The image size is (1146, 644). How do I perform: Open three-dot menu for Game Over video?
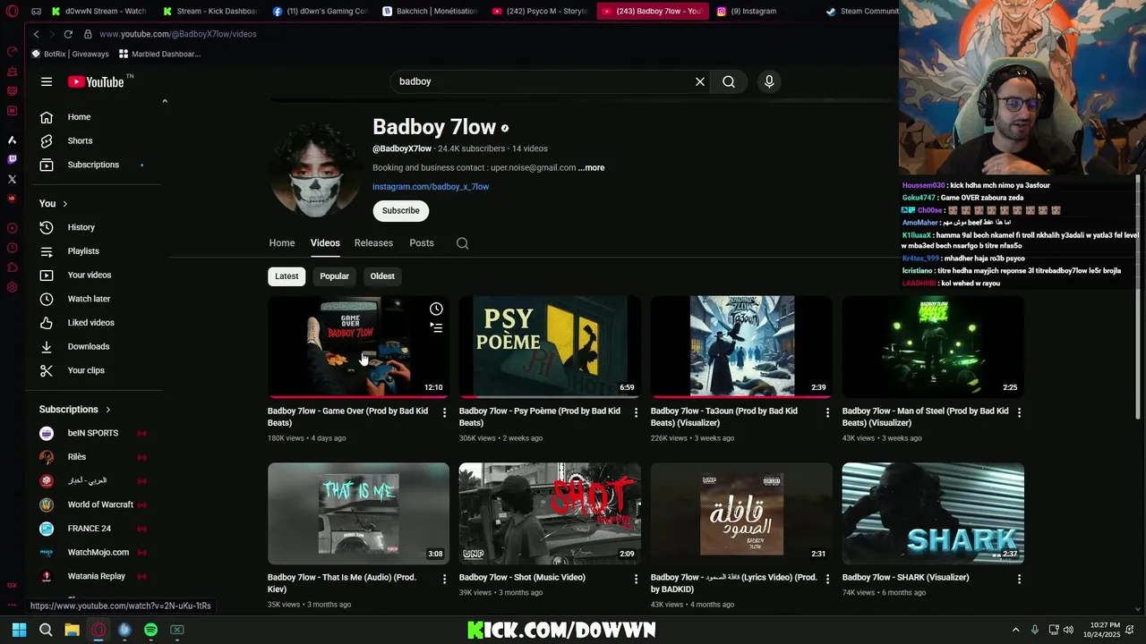tap(444, 412)
